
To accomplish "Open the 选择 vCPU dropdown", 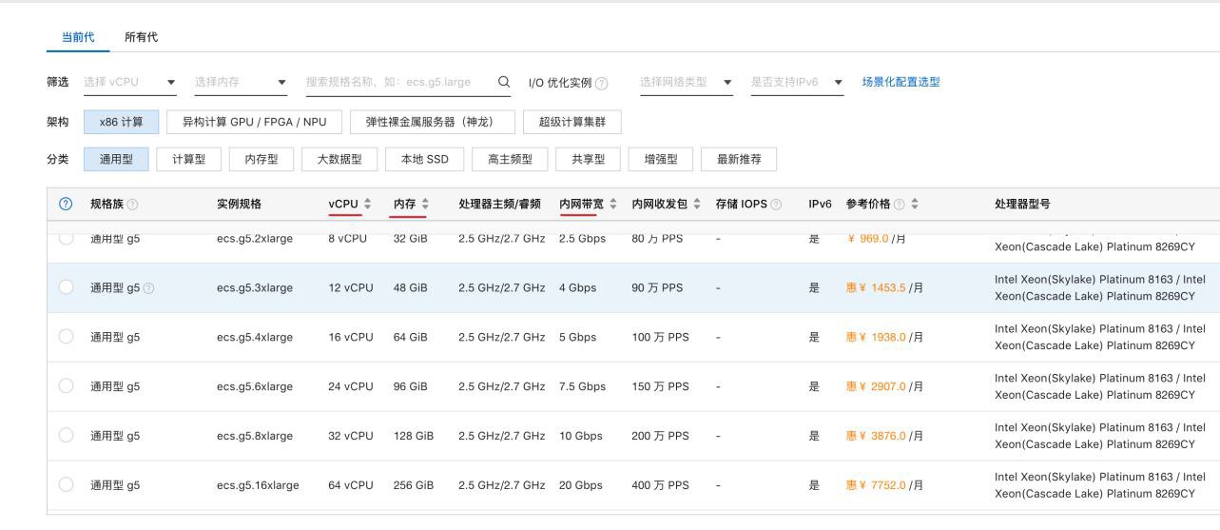I will [129, 82].
